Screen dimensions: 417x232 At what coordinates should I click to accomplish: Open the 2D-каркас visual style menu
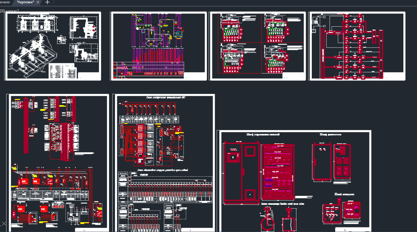pyautogui.click(x=9, y=11)
